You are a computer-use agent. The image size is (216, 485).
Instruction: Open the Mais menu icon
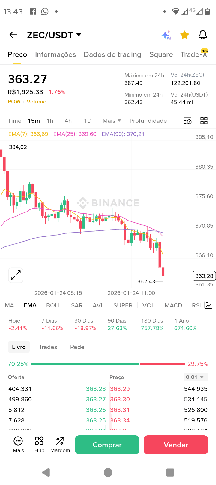(x=18, y=444)
